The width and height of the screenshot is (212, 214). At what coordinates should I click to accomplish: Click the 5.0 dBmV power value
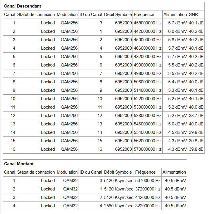(x=177, y=124)
